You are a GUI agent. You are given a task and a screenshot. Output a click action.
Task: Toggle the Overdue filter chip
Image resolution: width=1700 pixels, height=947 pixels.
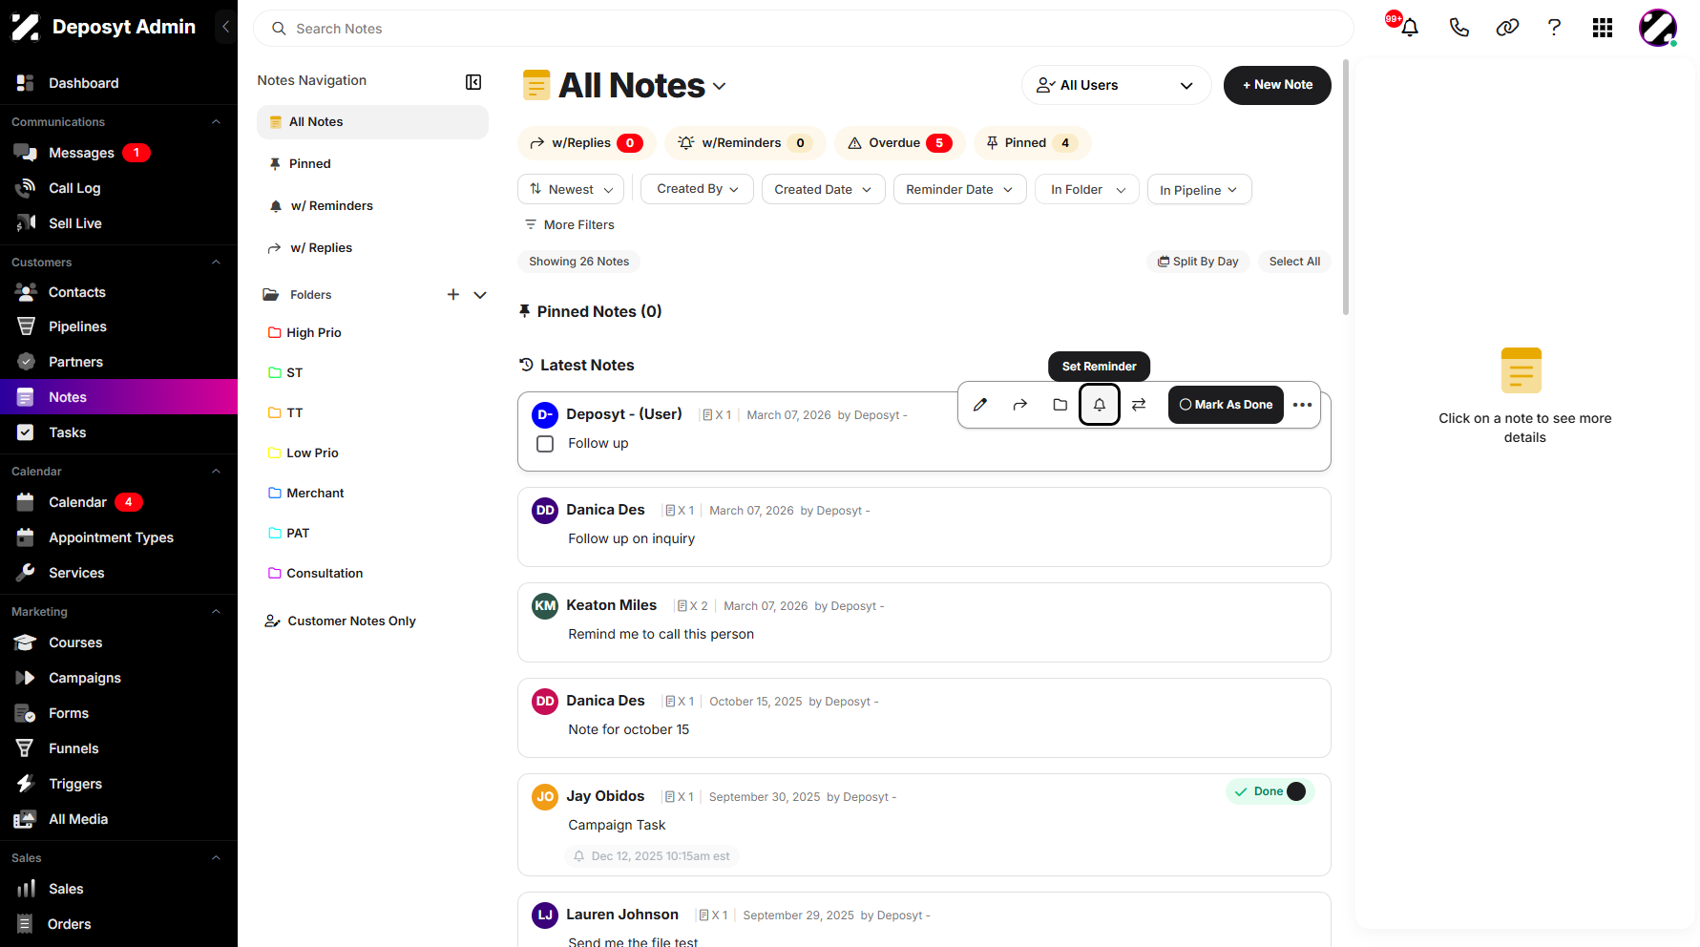(x=899, y=143)
